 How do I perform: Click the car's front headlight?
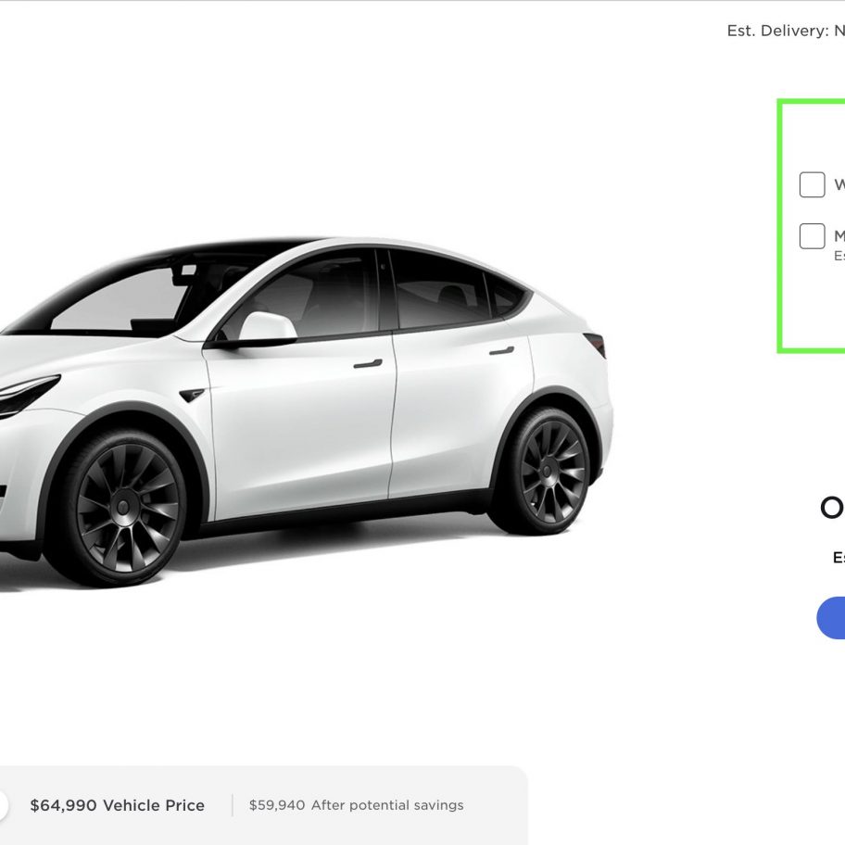tap(26, 396)
